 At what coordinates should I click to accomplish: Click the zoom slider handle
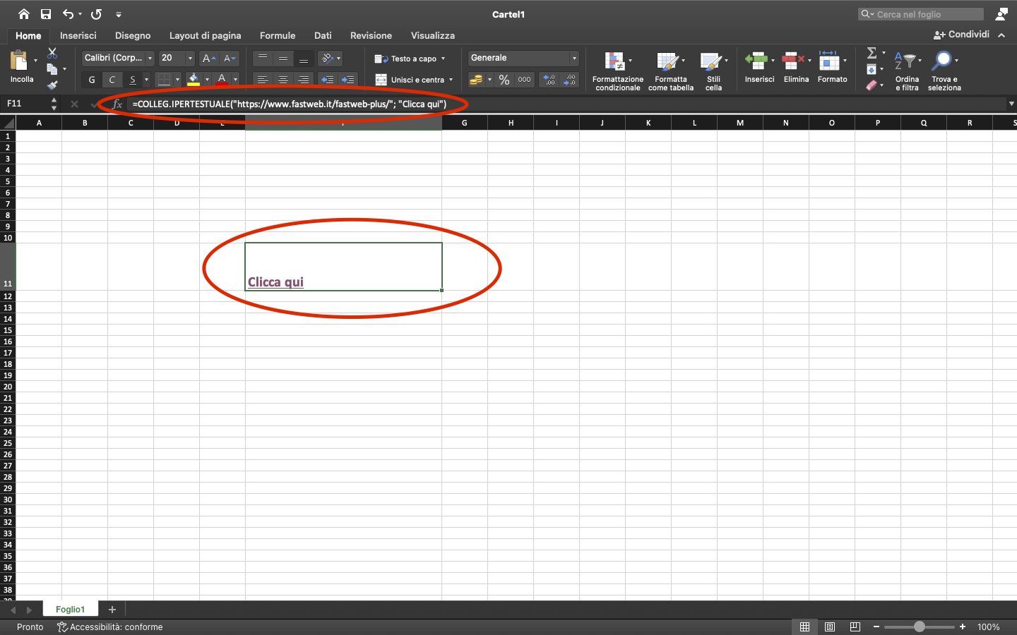pyautogui.click(x=919, y=627)
